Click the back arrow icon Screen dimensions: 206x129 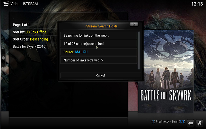[x=191, y=123]
